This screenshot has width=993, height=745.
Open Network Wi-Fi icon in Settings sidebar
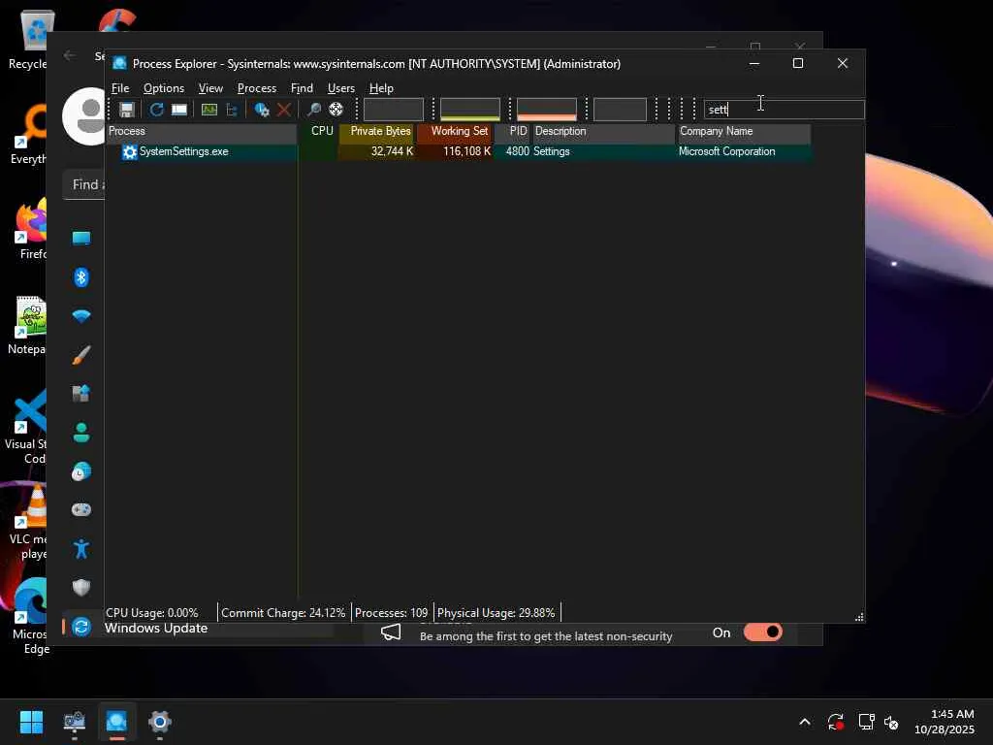(x=81, y=316)
